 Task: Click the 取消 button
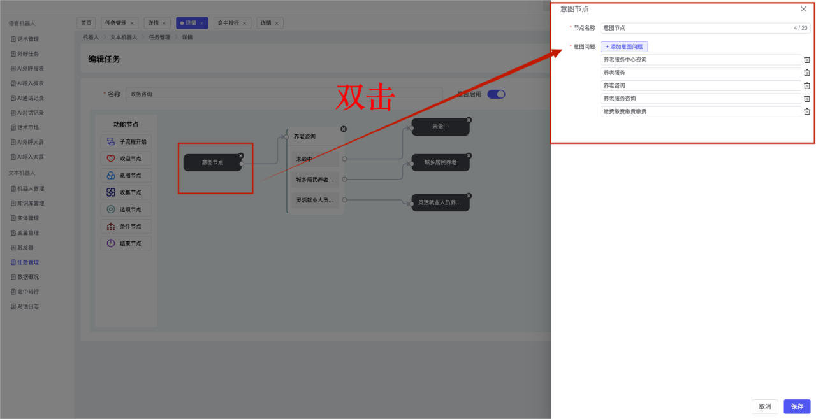[765, 406]
